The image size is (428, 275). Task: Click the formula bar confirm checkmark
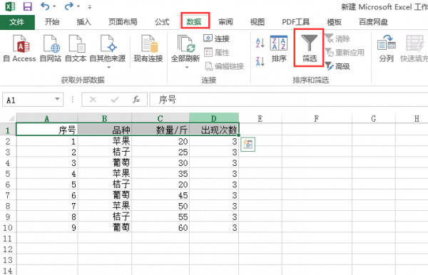[x=115, y=100]
